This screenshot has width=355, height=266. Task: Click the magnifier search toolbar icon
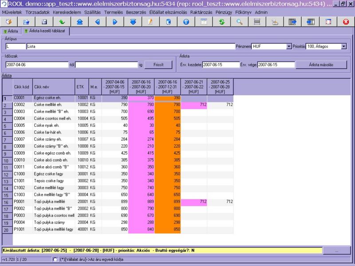click(239, 21)
